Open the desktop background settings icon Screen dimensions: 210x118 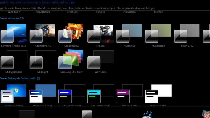(x=27, y=114)
